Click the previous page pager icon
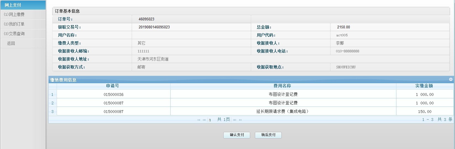Viewport: 455px width, 149px height. (x=204, y=120)
